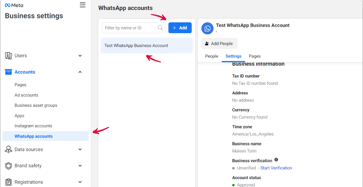
Task: Click the account title in details header
Action: point(253,25)
